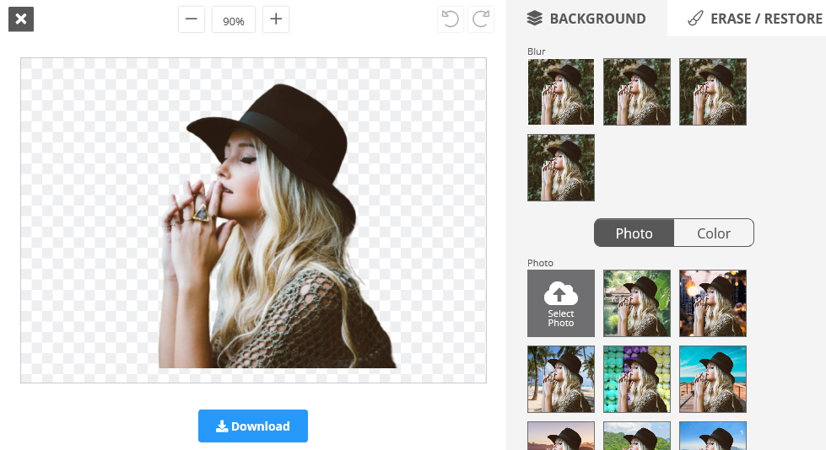
Task: Apply the green hills background thumbnail
Action: (637, 436)
